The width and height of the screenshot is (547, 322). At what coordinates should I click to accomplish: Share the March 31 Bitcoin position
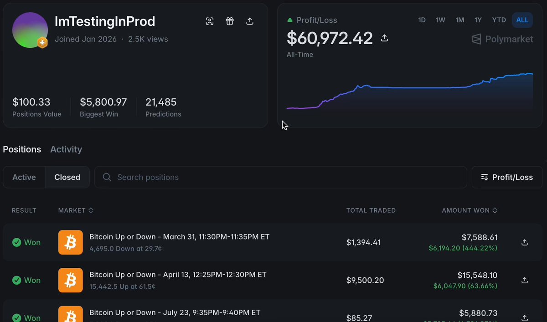coord(525,242)
